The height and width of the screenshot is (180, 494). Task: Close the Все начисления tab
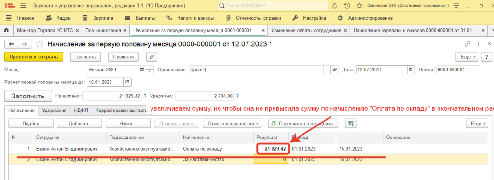point(125,30)
